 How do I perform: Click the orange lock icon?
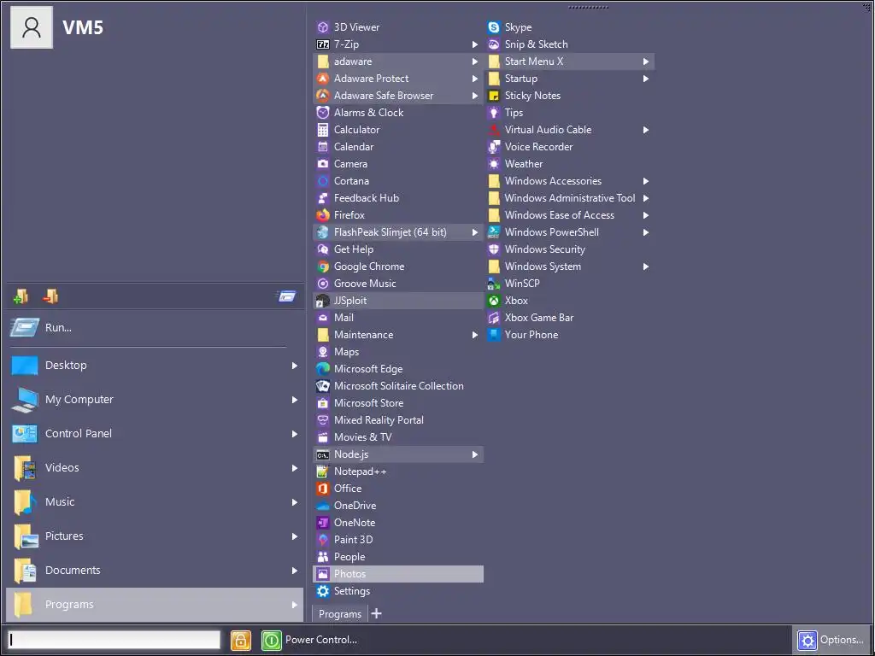[x=240, y=640]
